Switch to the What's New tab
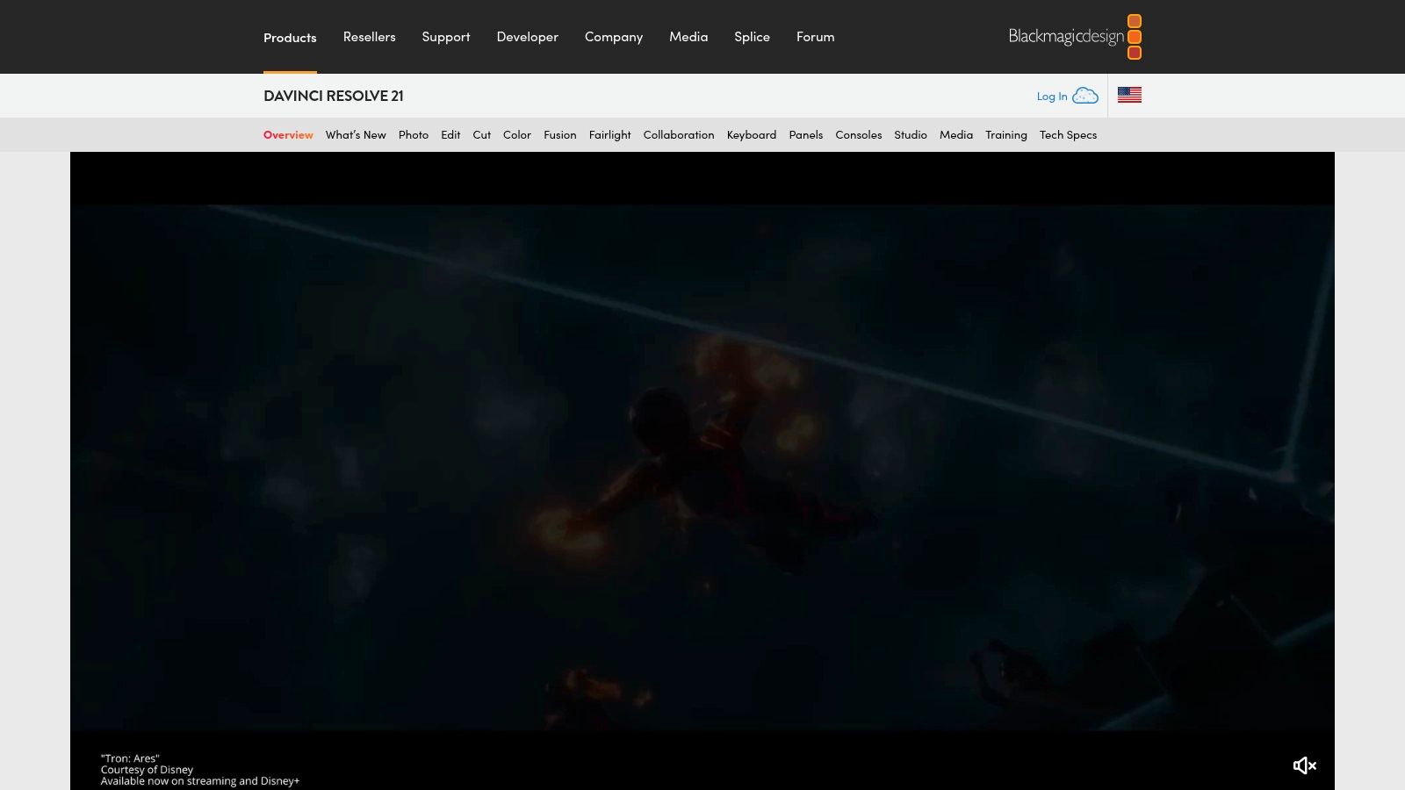This screenshot has width=1405, height=790. (x=356, y=135)
